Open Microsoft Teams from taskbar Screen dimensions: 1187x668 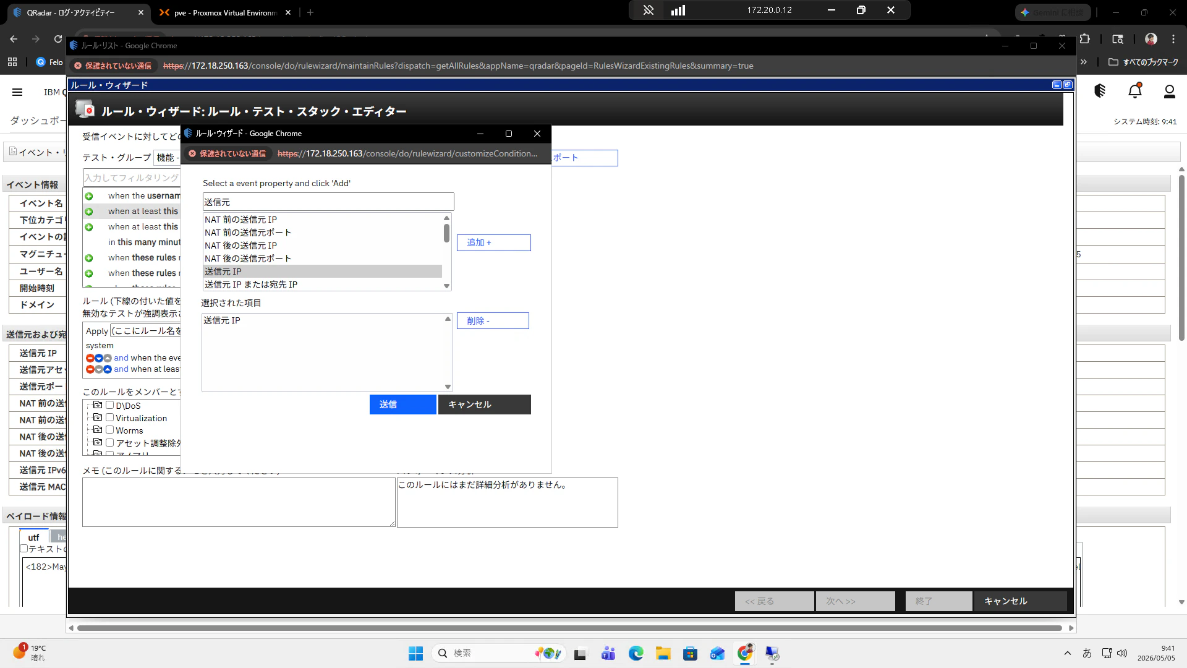coord(608,653)
